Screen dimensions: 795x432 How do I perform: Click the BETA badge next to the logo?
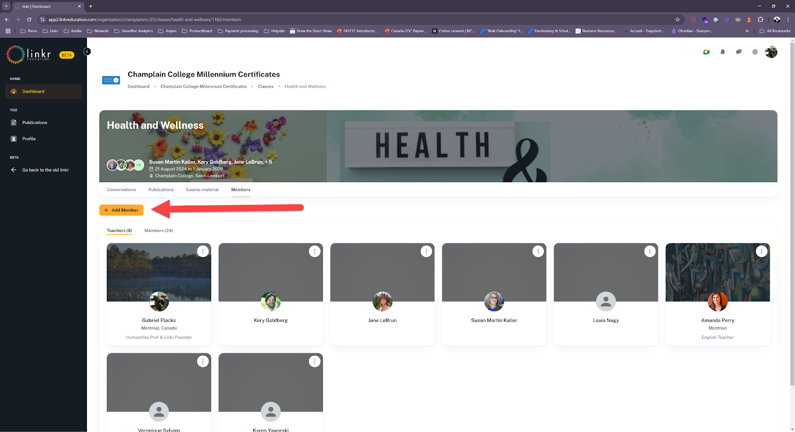(67, 55)
